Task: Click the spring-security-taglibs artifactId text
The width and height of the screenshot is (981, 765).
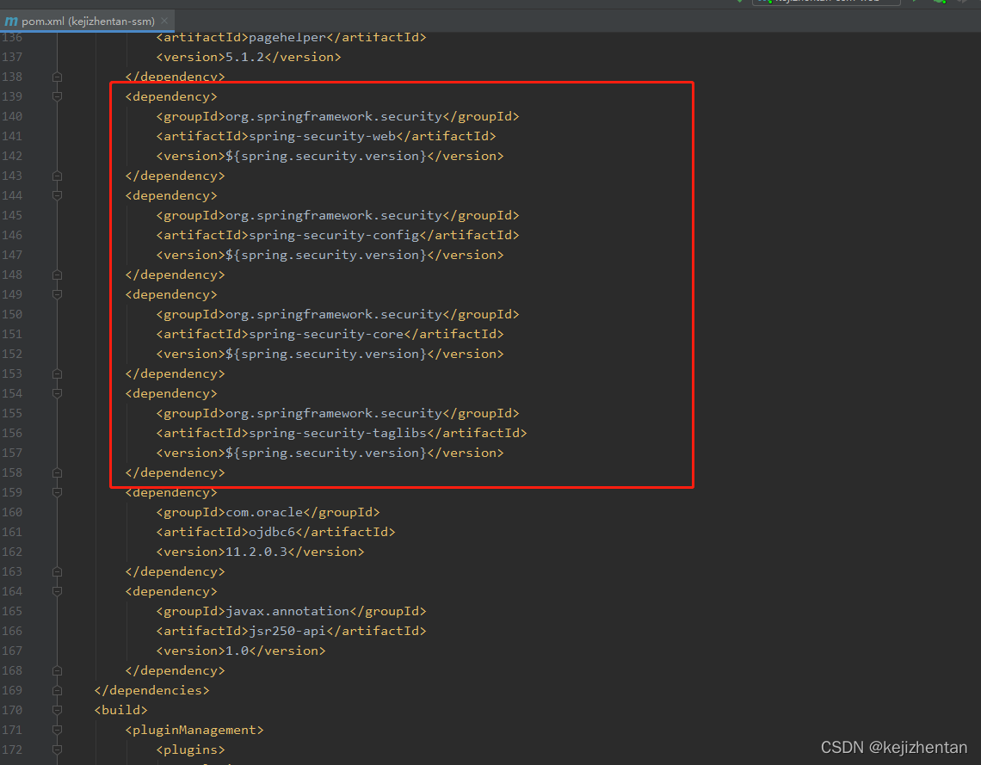Action: click(x=338, y=433)
